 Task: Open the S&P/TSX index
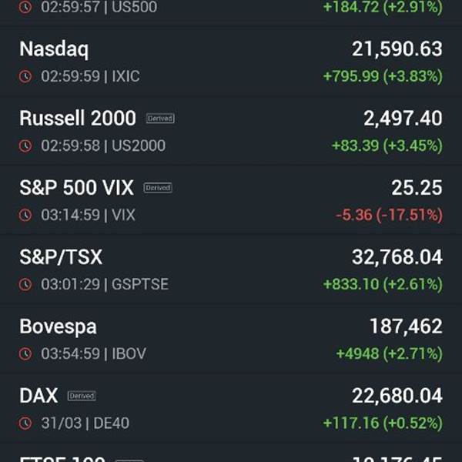coord(61,257)
